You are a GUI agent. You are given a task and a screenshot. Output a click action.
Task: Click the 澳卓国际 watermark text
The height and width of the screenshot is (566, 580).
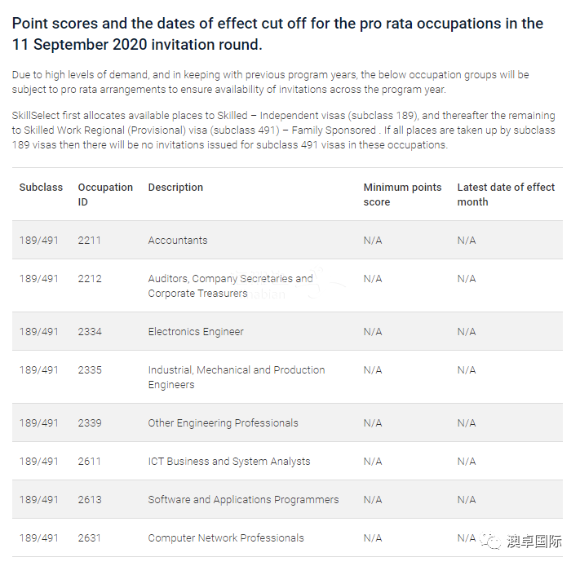pyautogui.click(x=534, y=542)
